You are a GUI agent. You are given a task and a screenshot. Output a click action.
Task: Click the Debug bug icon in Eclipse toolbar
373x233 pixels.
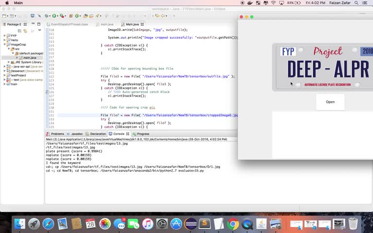47,16
